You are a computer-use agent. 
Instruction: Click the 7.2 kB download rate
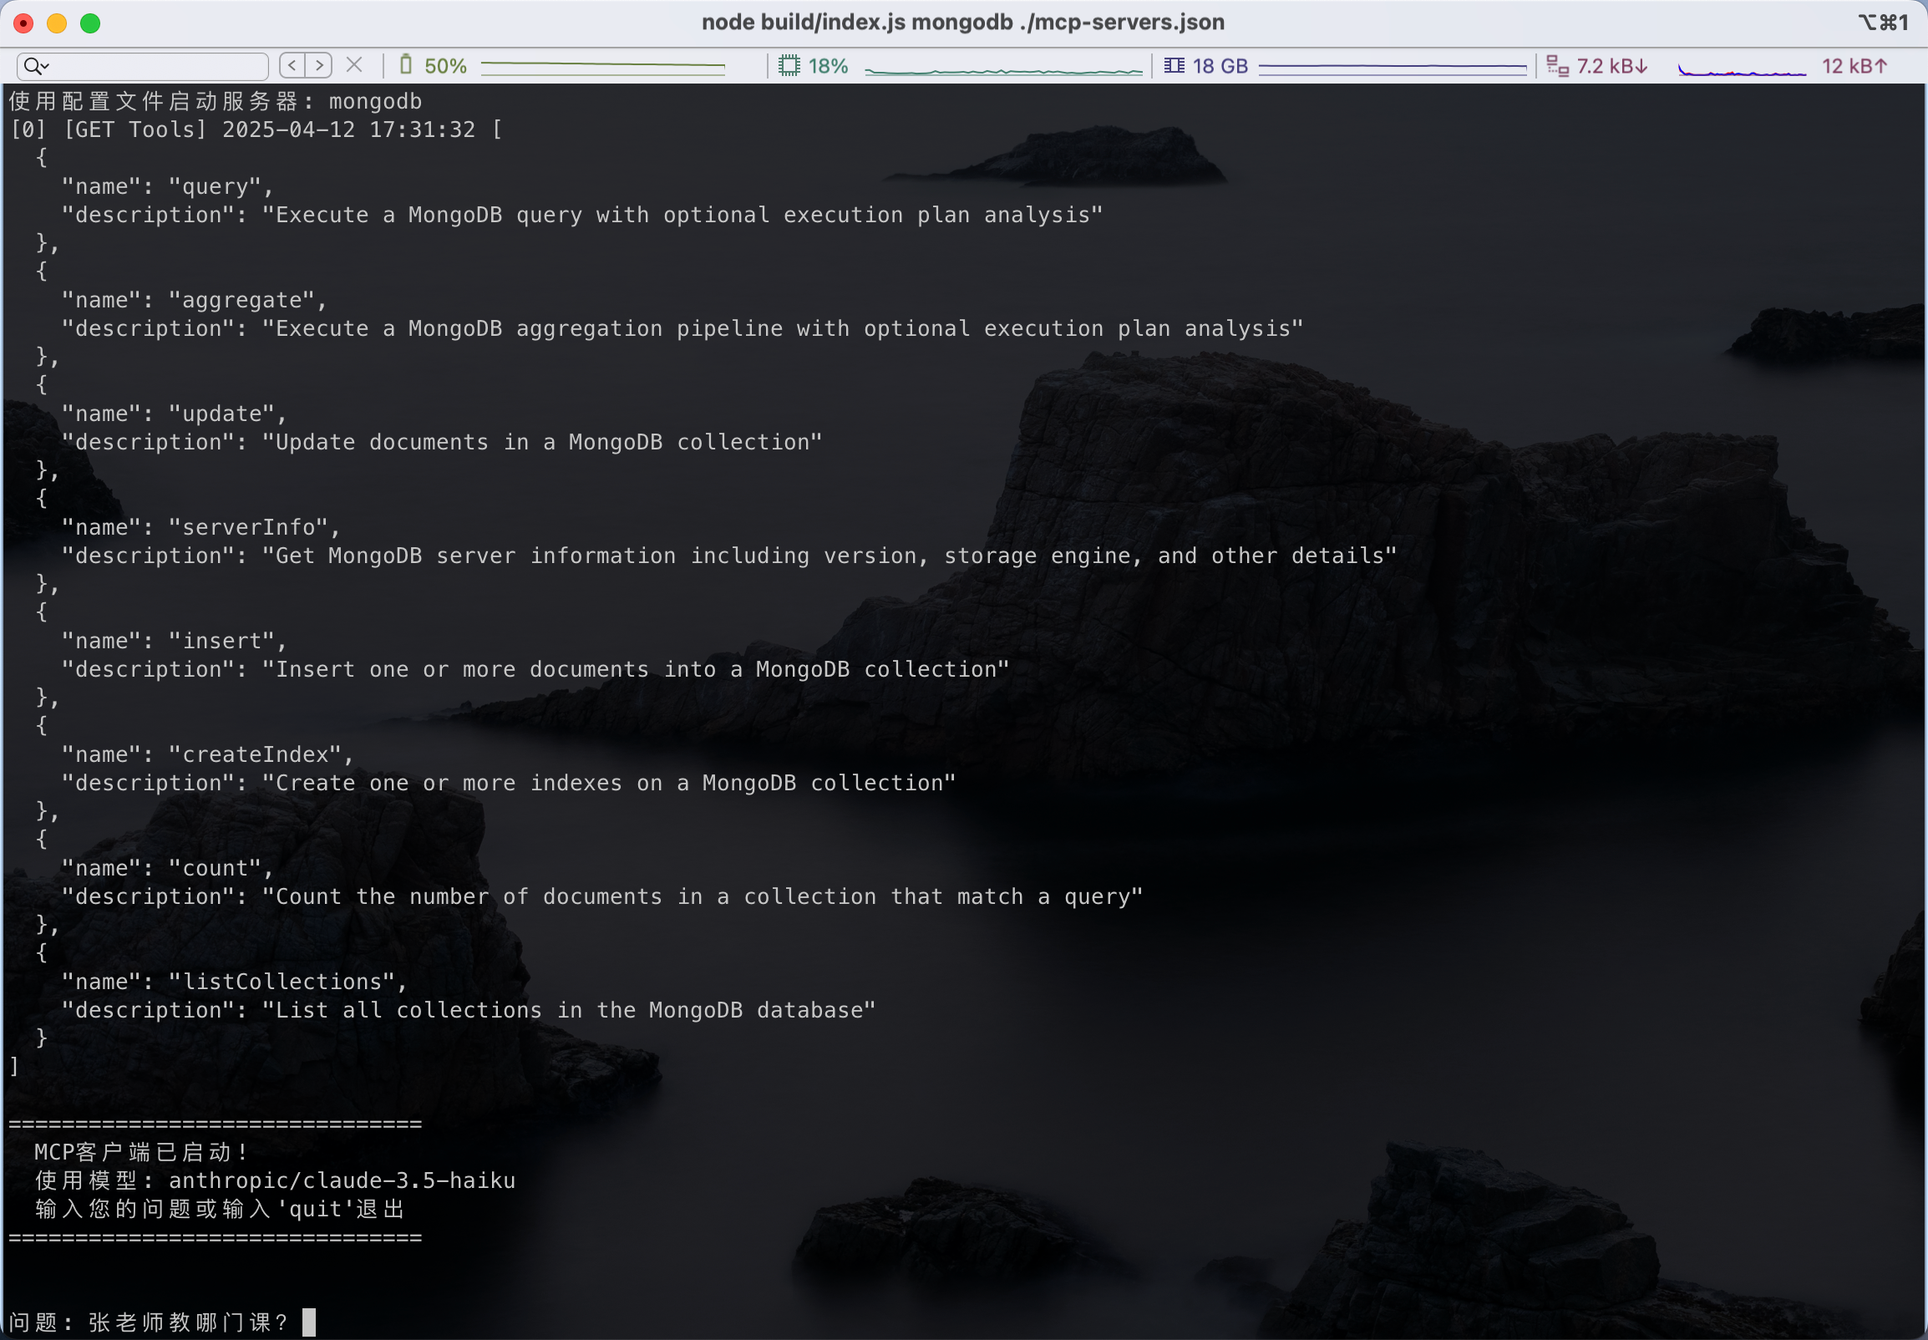(x=1612, y=66)
